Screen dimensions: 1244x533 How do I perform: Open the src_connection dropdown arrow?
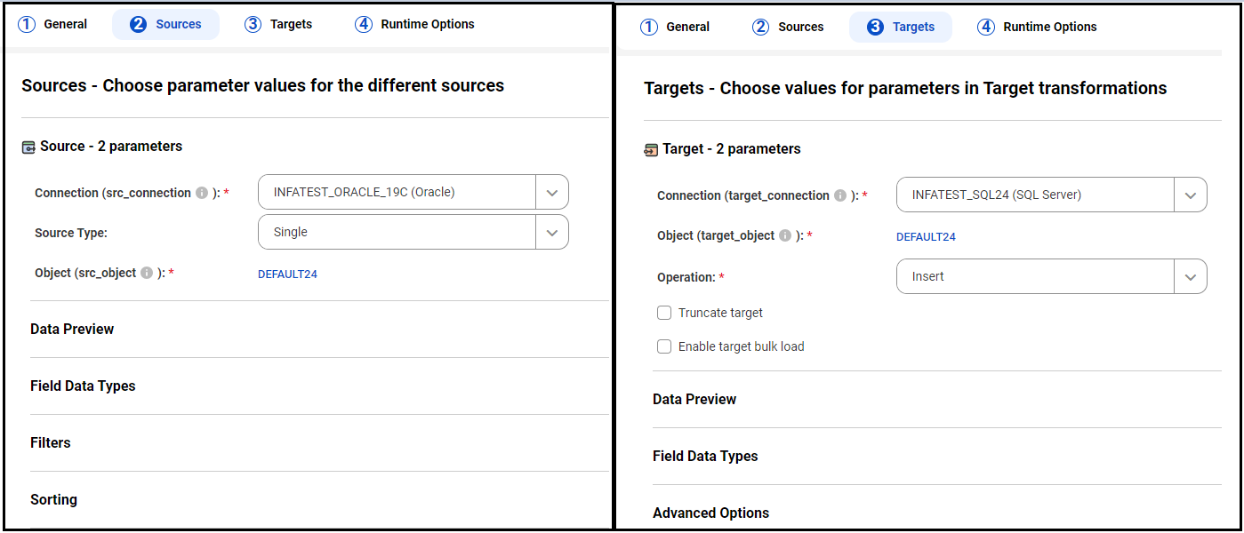[x=552, y=192]
